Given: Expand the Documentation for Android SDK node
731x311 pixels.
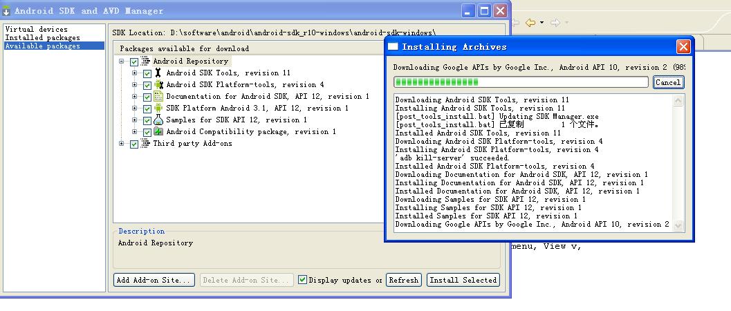Looking at the screenshot, I should click(x=135, y=96).
